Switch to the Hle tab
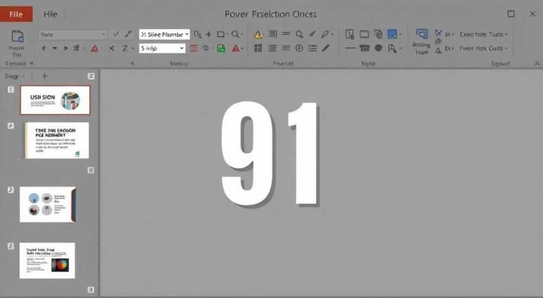The width and height of the screenshot is (543, 298). tap(50, 14)
